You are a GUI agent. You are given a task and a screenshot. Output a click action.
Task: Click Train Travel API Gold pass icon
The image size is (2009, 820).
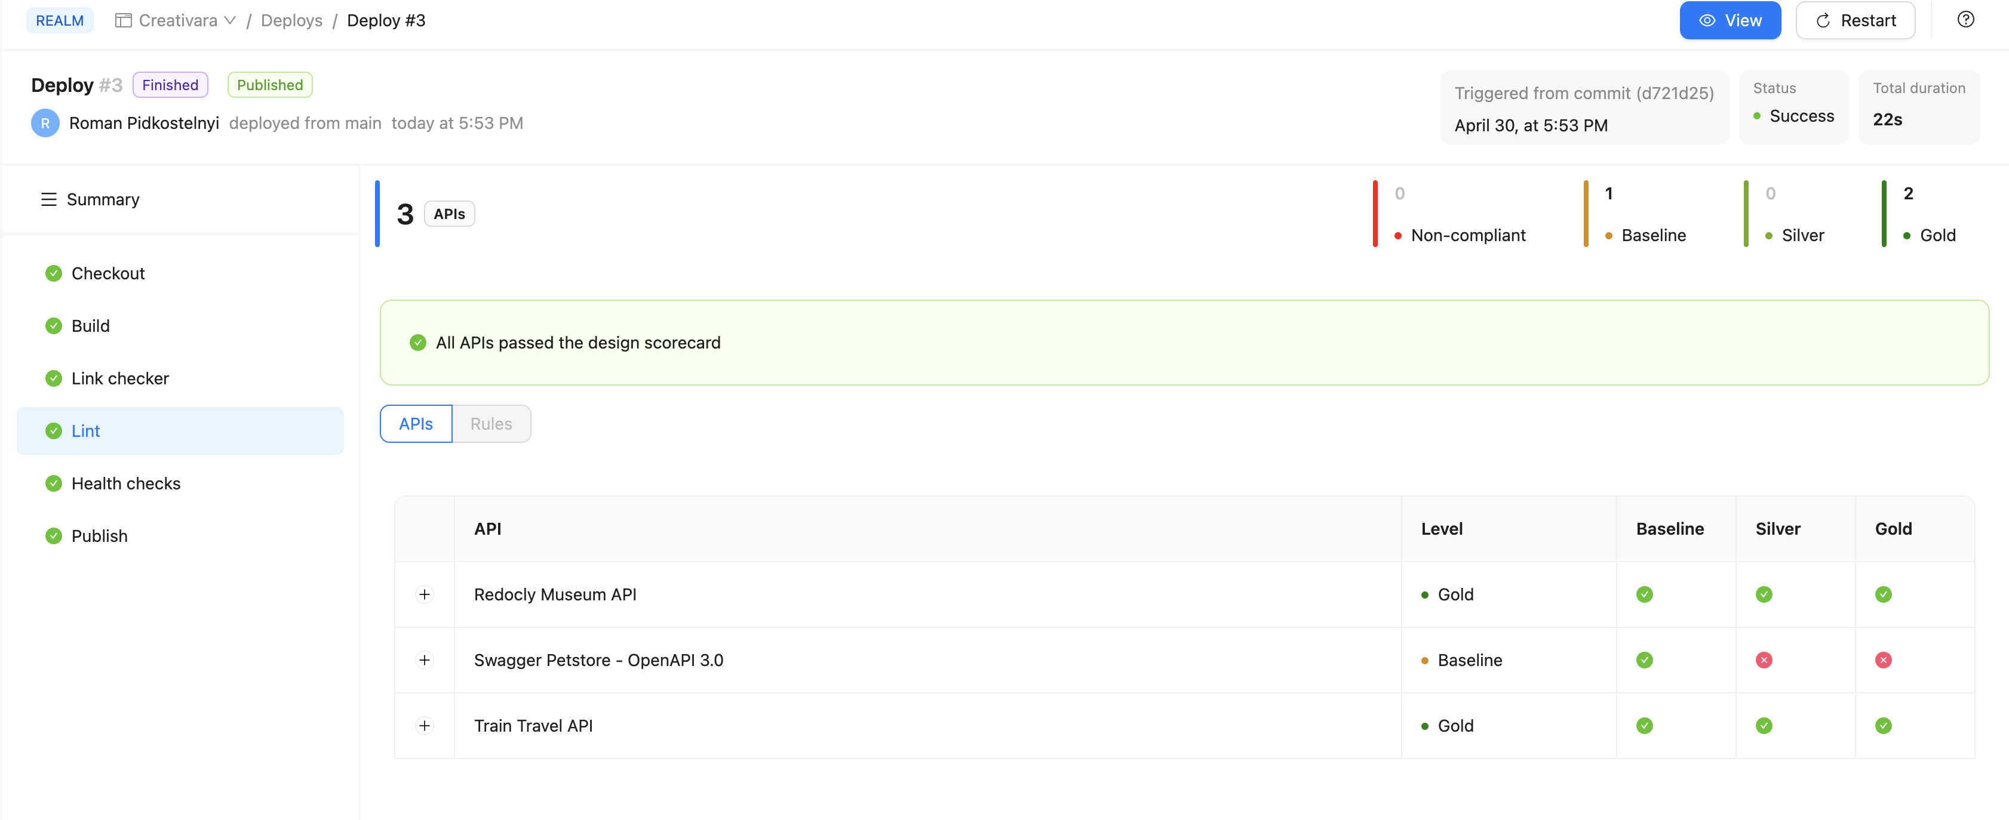(x=1882, y=725)
